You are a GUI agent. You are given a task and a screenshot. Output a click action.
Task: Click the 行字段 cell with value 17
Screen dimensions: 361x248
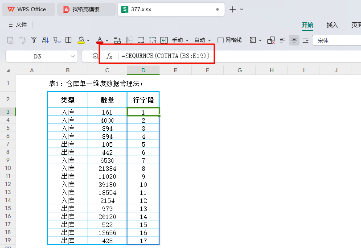pos(143,240)
